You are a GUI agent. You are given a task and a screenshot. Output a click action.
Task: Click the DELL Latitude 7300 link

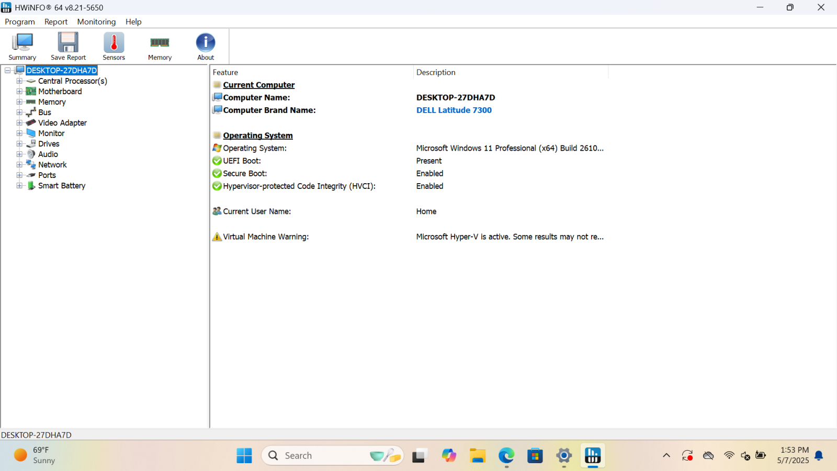coord(454,110)
